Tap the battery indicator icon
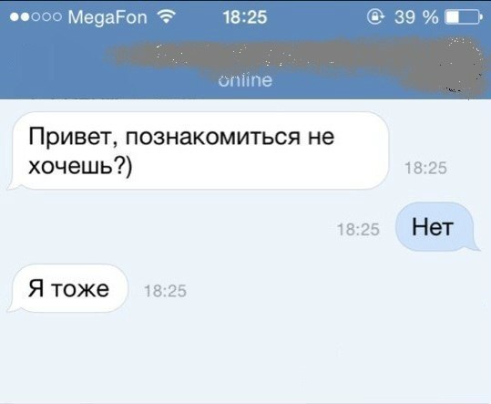Screen dimensions: 491x404 pyautogui.click(x=464, y=16)
